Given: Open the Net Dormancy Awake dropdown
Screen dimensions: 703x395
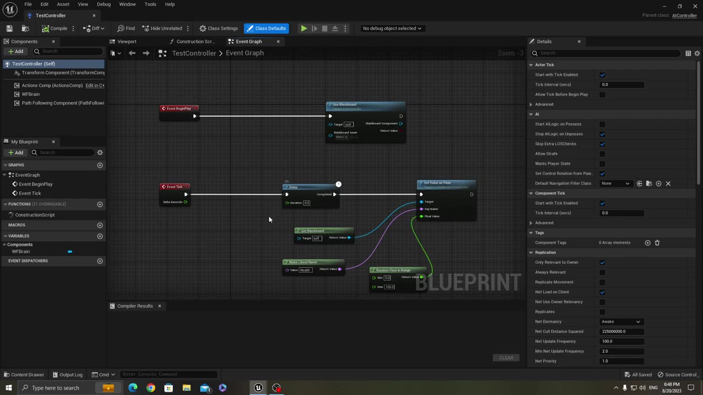Looking at the screenshot, I should [x=621, y=321].
